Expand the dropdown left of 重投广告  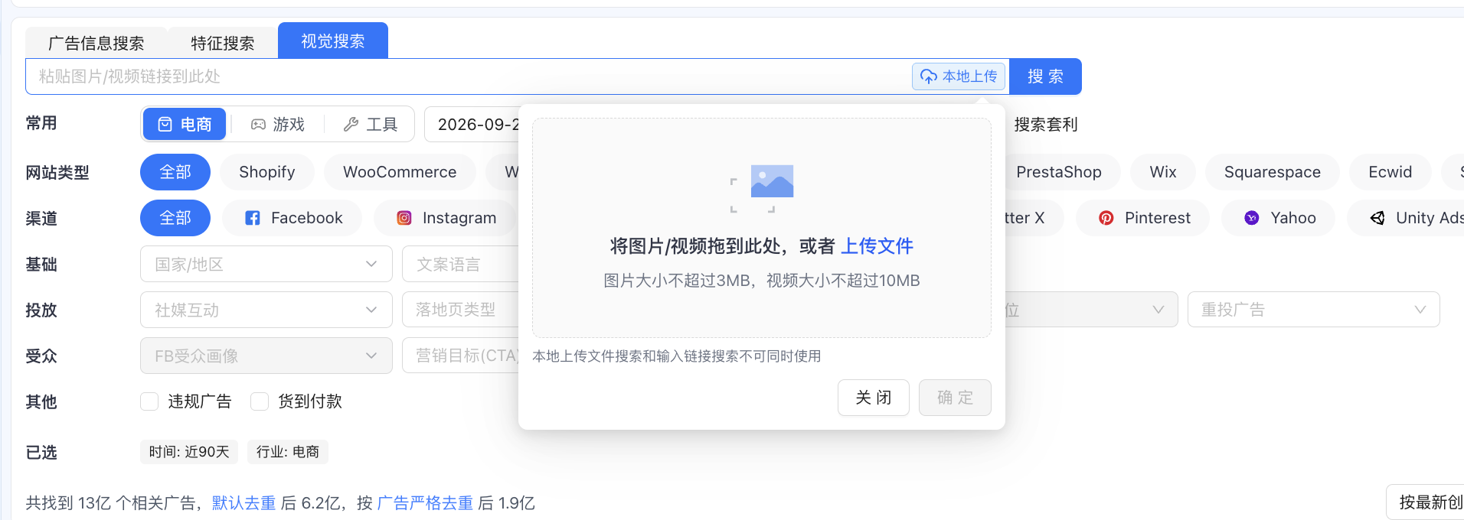click(1091, 310)
